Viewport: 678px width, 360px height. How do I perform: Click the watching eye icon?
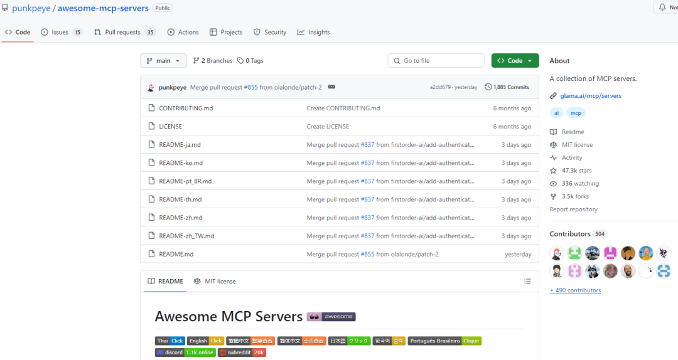point(553,184)
